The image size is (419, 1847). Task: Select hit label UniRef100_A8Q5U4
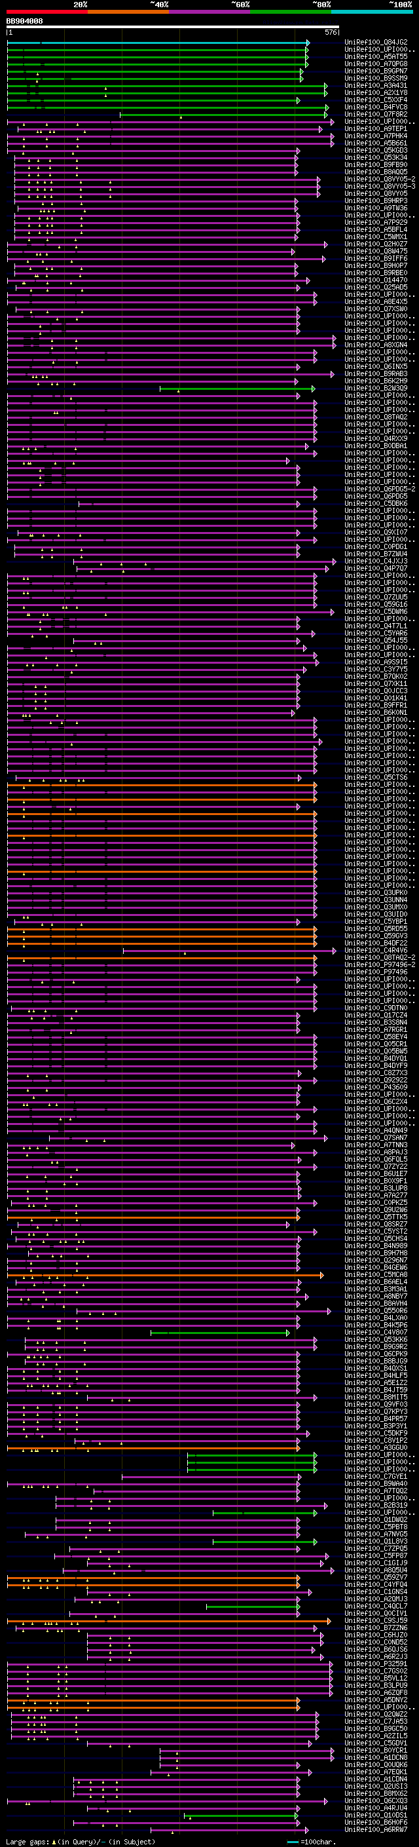[x=376, y=1571]
